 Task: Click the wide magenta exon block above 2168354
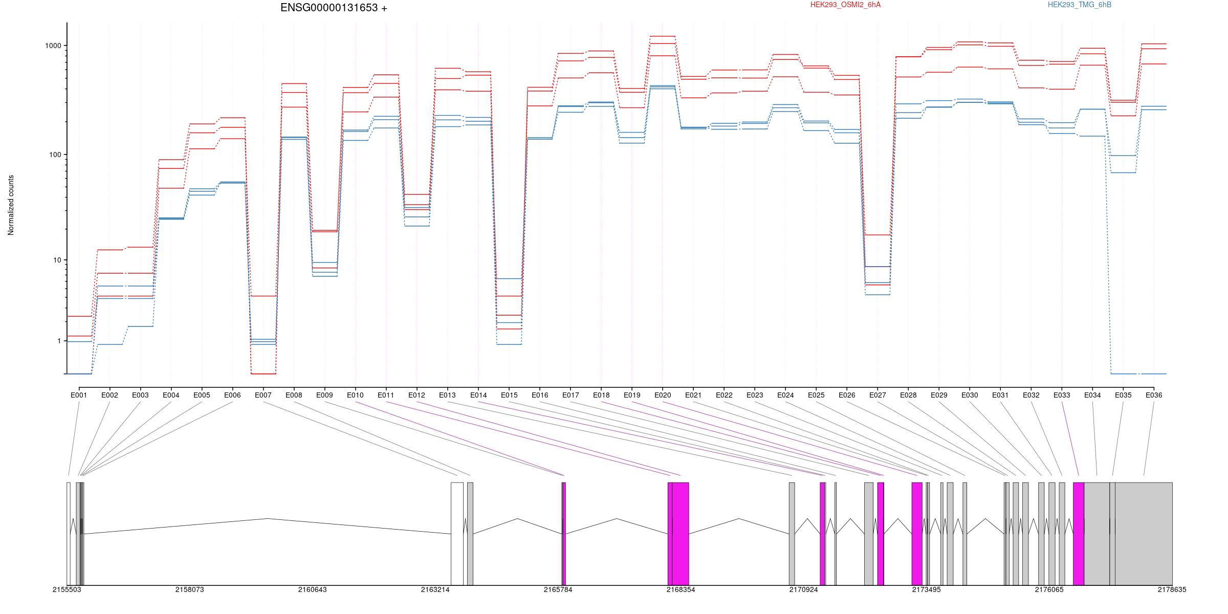pos(681,534)
